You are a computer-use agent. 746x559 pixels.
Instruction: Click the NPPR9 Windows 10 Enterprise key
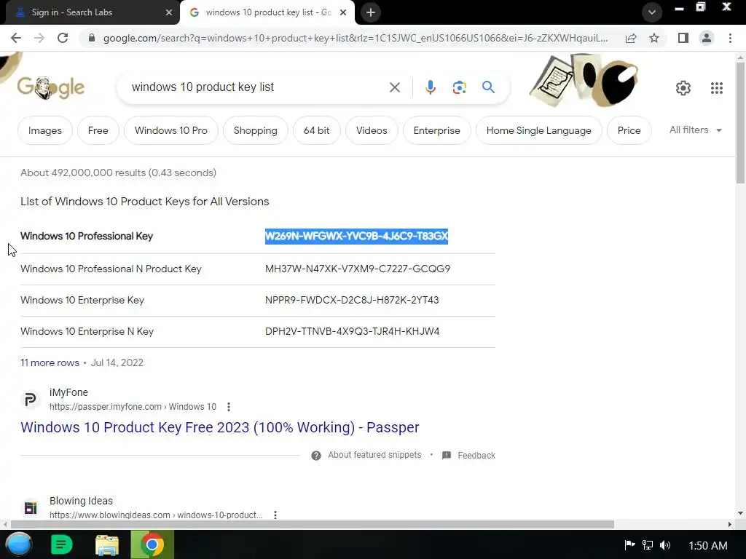click(x=352, y=300)
